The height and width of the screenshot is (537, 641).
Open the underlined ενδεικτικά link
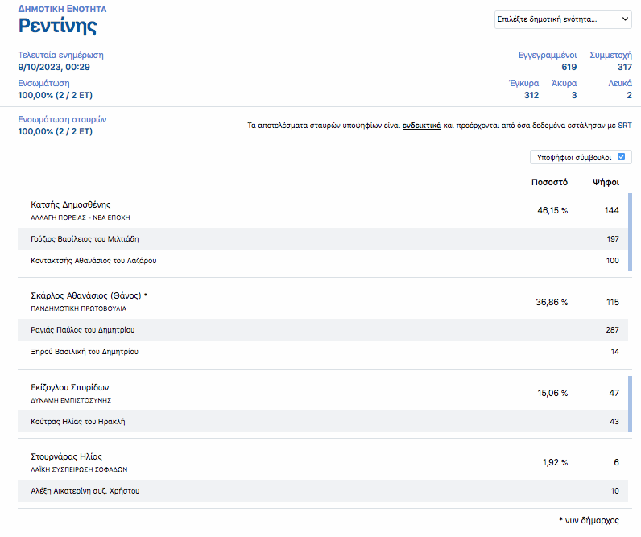tap(421, 126)
